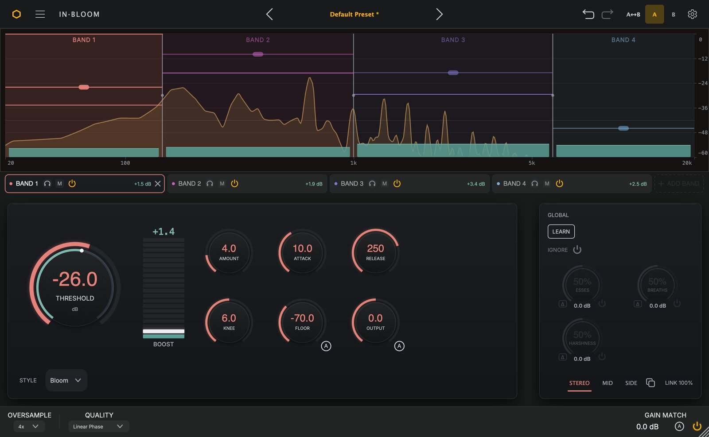The image size is (709, 437).
Task: Go to the next preset arrow
Action: pyautogui.click(x=439, y=14)
